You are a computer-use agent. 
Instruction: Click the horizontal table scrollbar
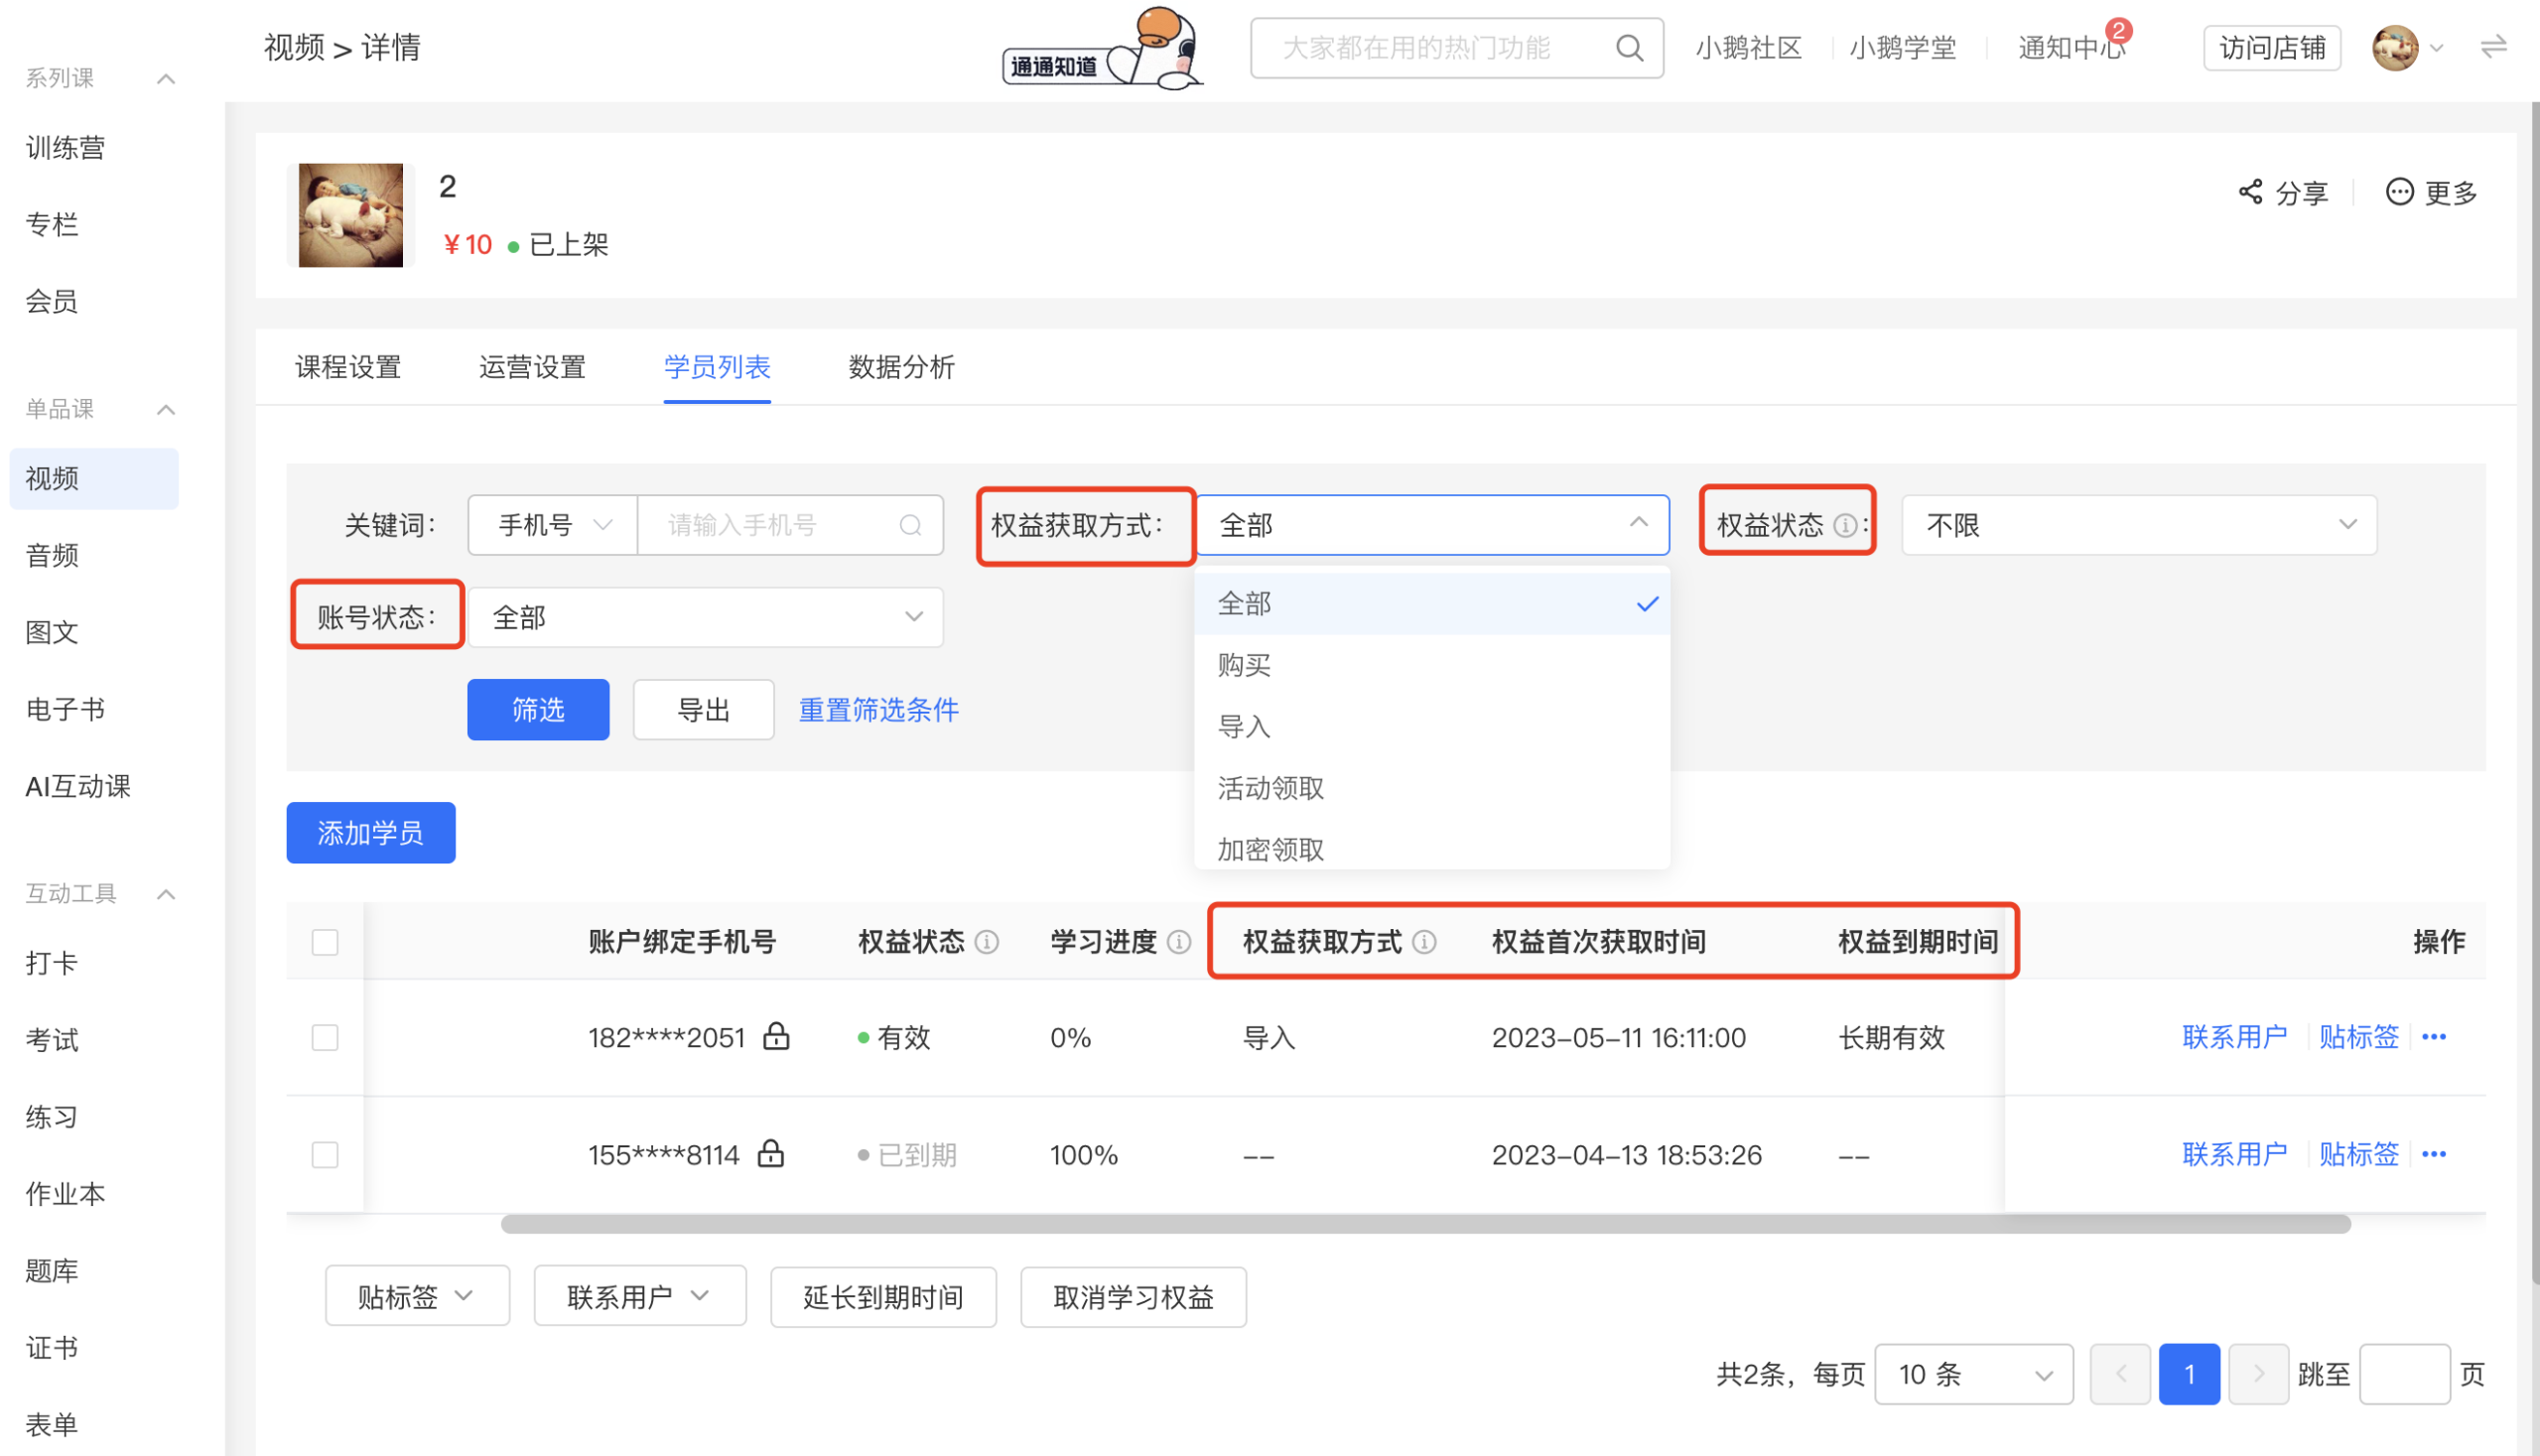point(1425,1224)
